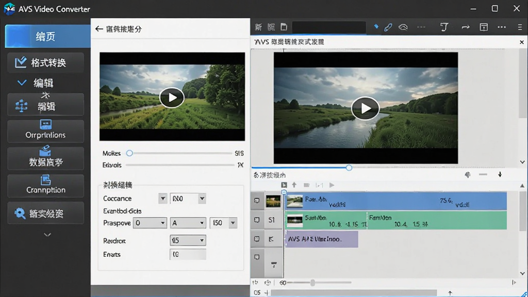This screenshot has height=297, width=528.
Task: Open the Orrprintions sidebar item
Action: coord(46,130)
